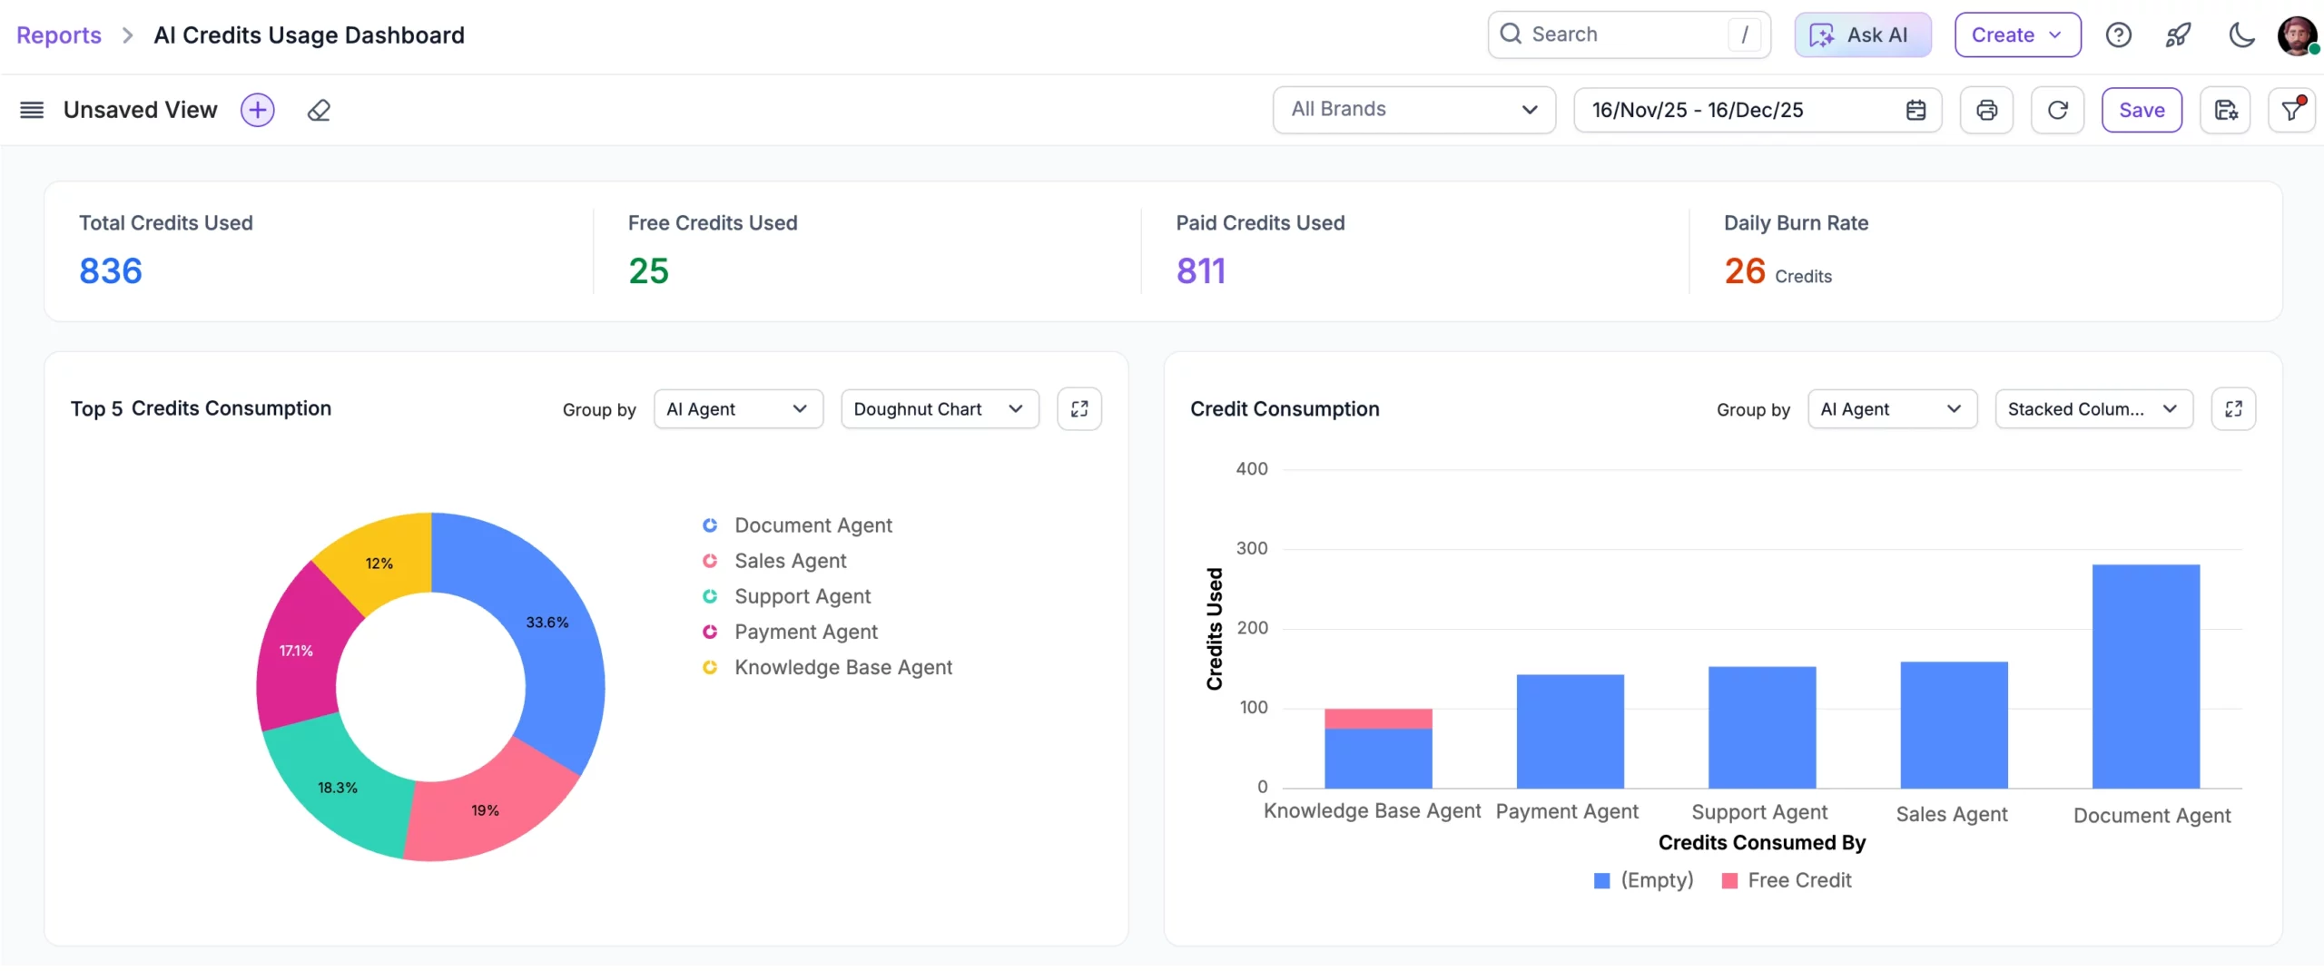The height and width of the screenshot is (971, 2324).
Task: Open the user profile avatar
Action: 2298,35
